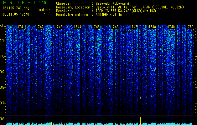Screen dimensions: 197x125
Task: Click the HROFFT program title
Action: (x=19, y=2)
